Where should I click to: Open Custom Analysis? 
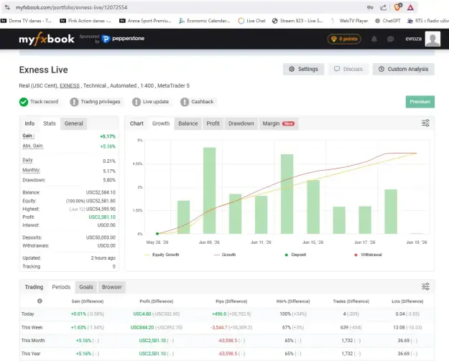tap(404, 69)
